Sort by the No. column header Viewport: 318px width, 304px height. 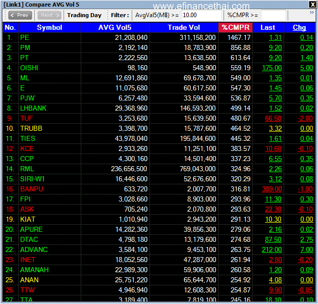pyautogui.click(x=11, y=27)
